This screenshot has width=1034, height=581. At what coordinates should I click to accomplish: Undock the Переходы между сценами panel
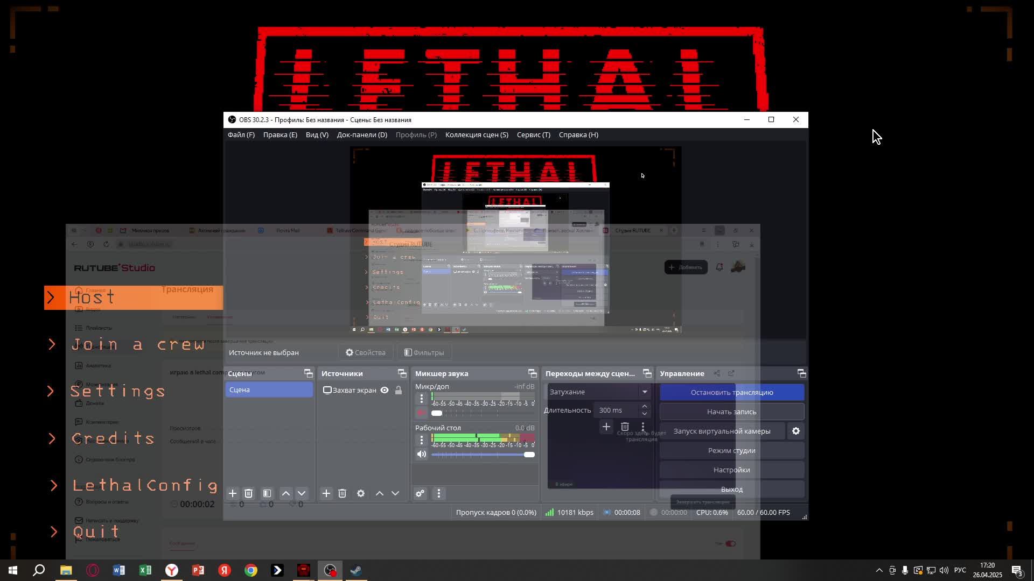[647, 373]
